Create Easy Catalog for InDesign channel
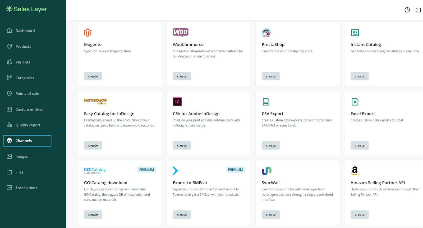The height and width of the screenshot is (228, 423). (93, 145)
